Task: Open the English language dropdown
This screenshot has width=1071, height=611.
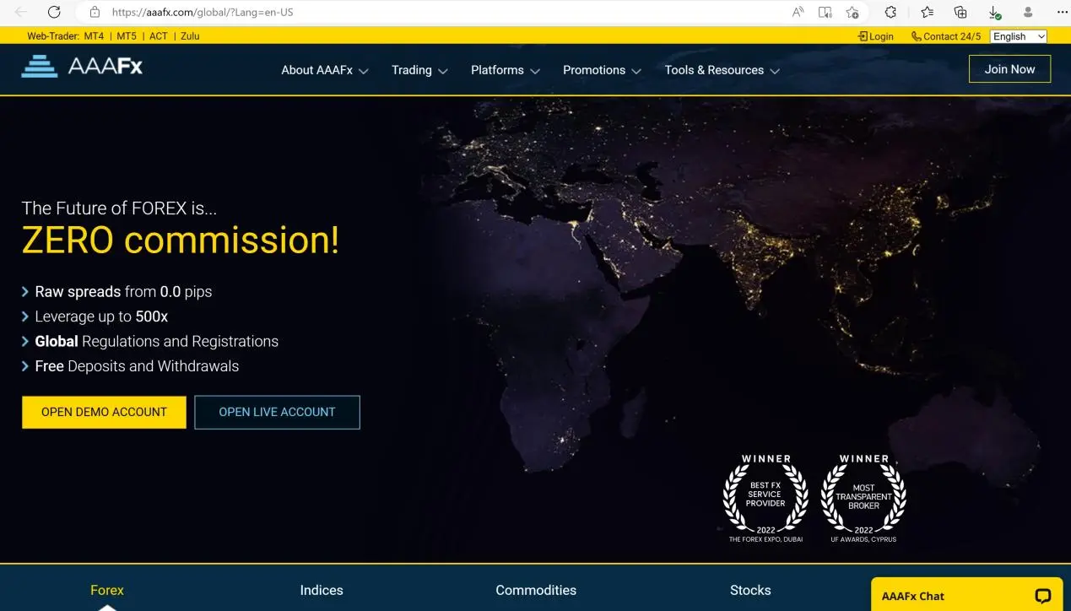Action: point(1019,36)
